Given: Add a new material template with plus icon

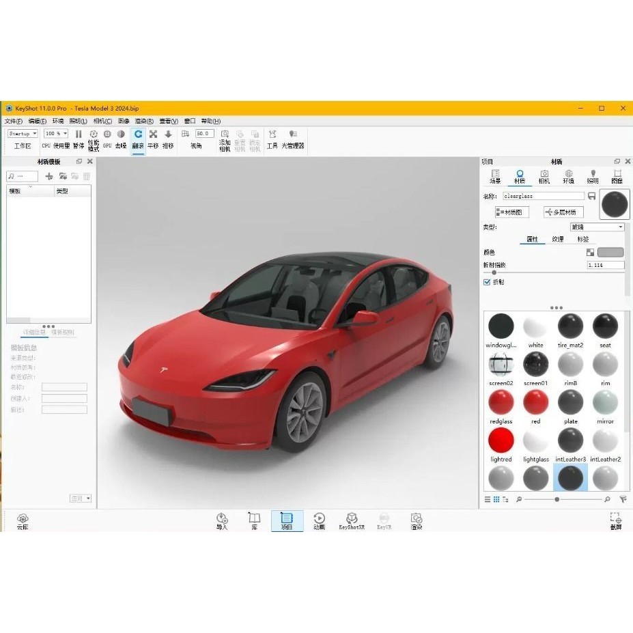Looking at the screenshot, I should (x=49, y=176).
